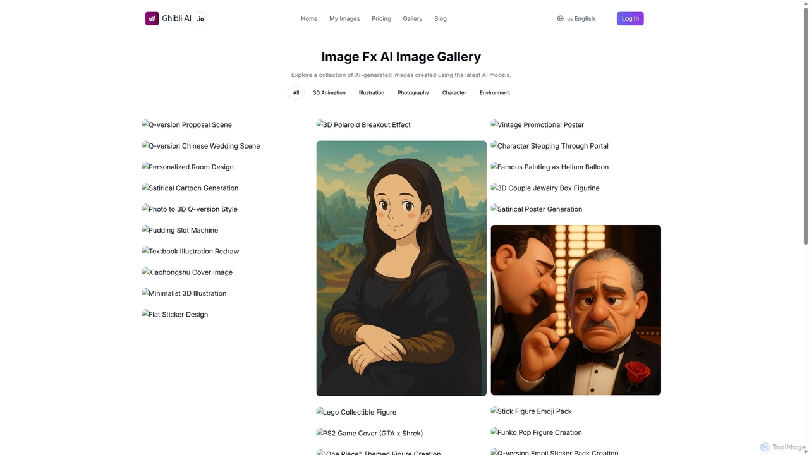Go to My Images page
Image resolution: width=809 pixels, height=455 pixels.
[344, 19]
